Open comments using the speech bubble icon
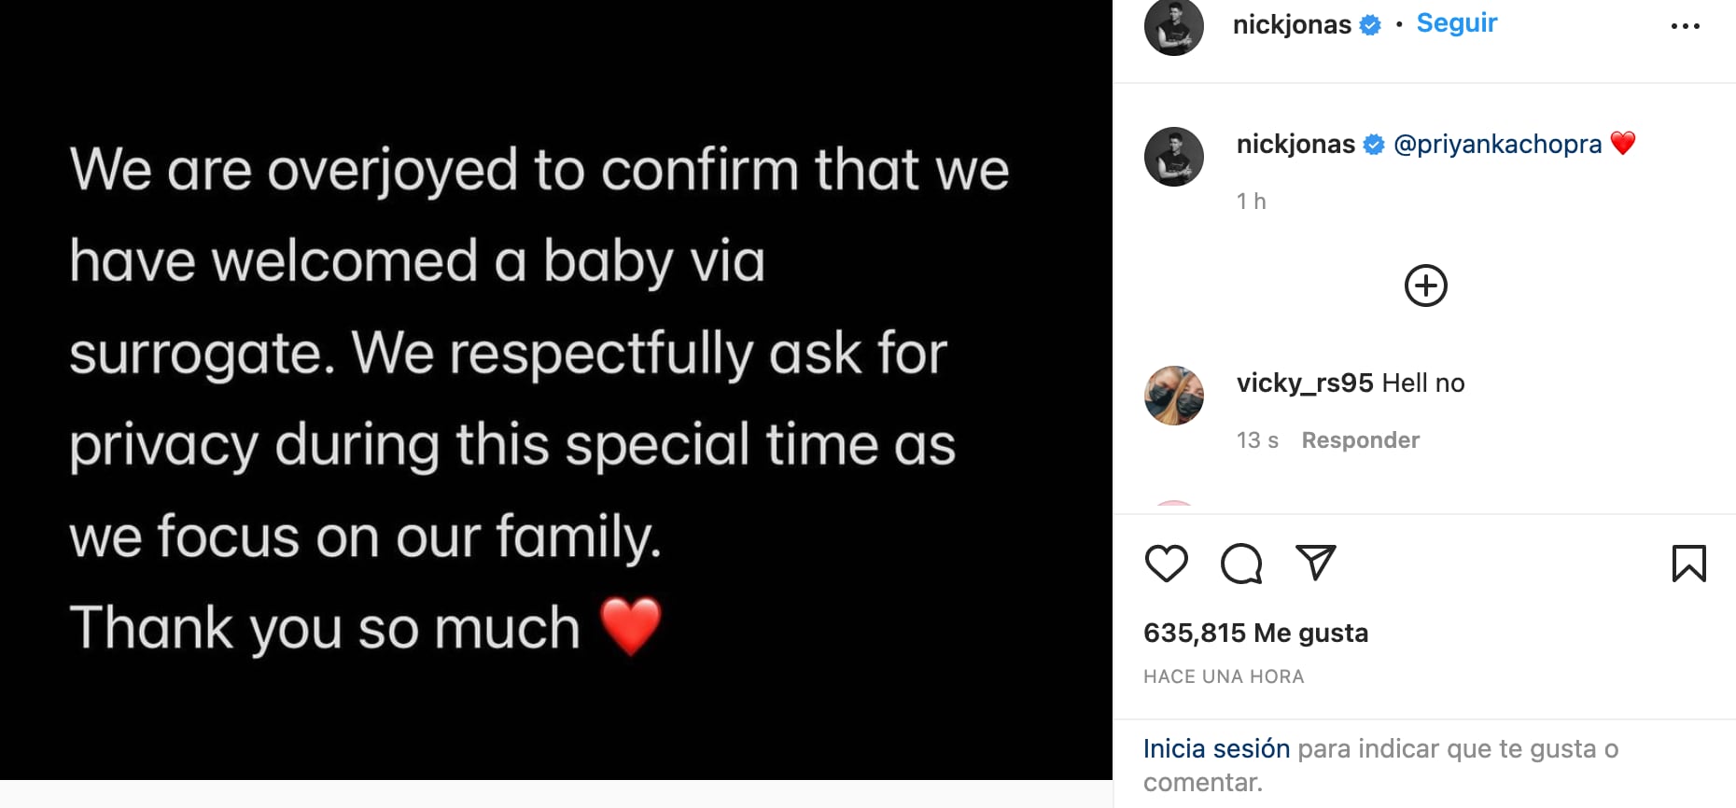The height and width of the screenshot is (808, 1736). [1240, 564]
